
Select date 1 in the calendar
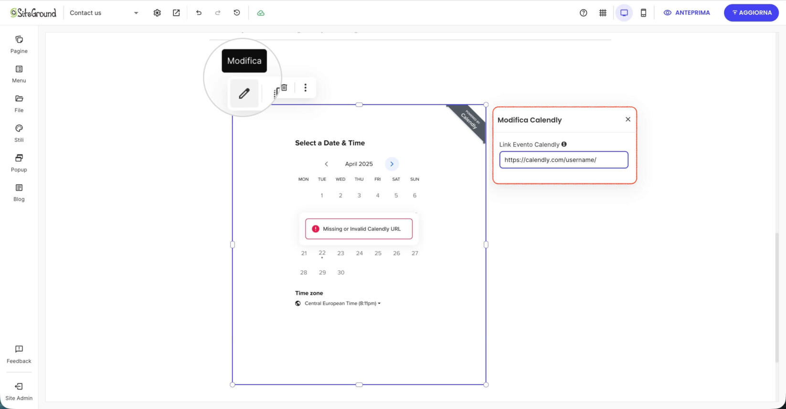(322, 195)
